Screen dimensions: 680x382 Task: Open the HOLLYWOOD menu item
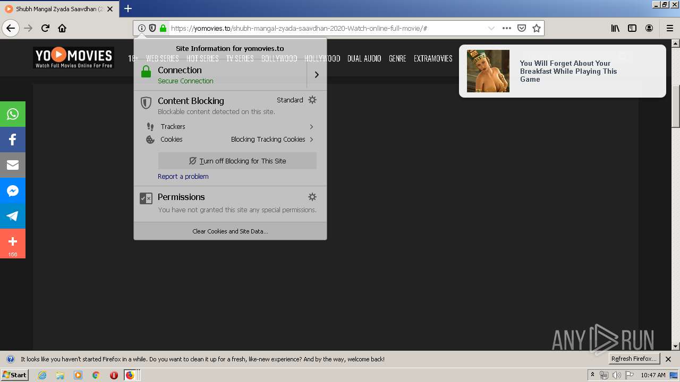(322, 59)
